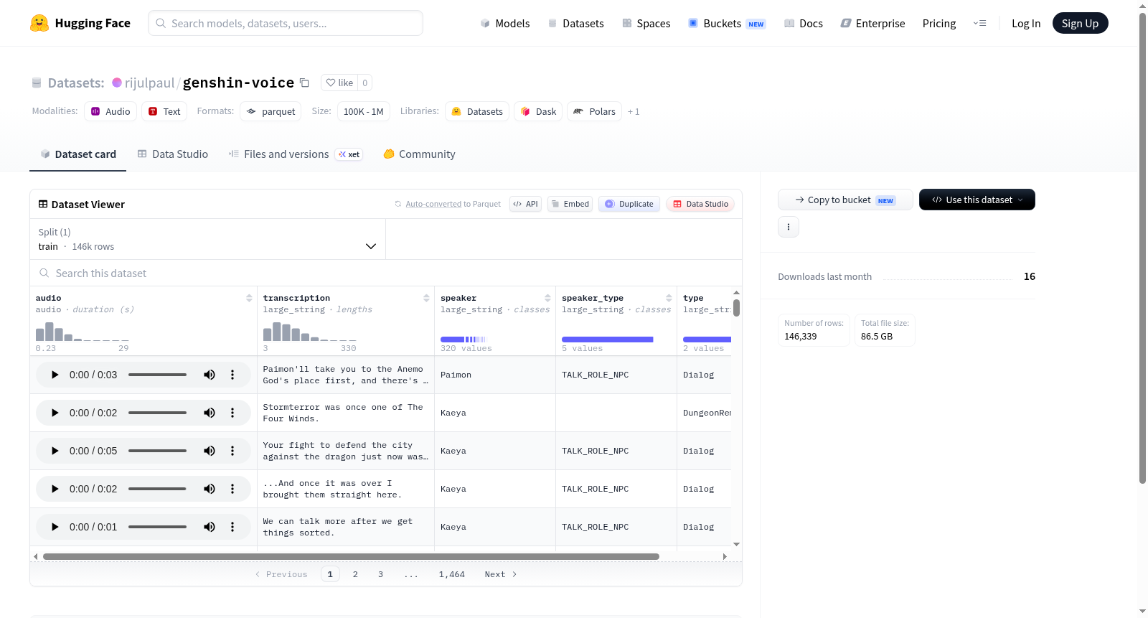Play the 'We can talk more' audio clip
The image size is (1148, 618).
point(55,527)
